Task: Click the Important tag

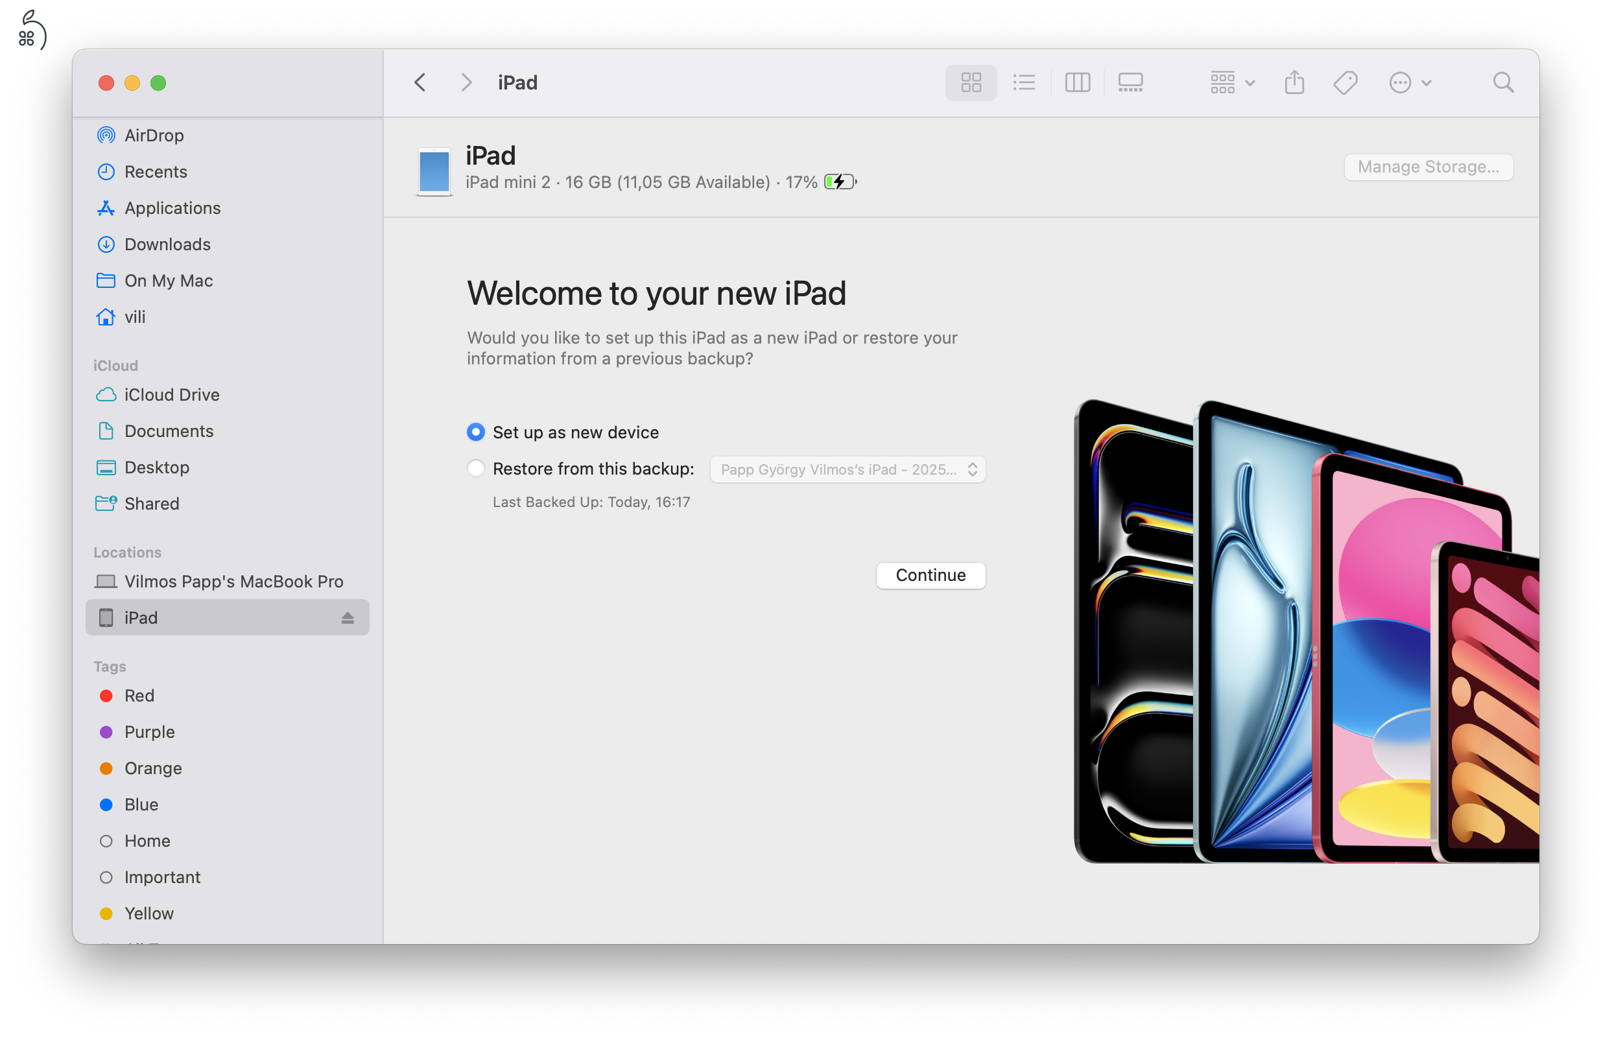Action: pos(228,877)
